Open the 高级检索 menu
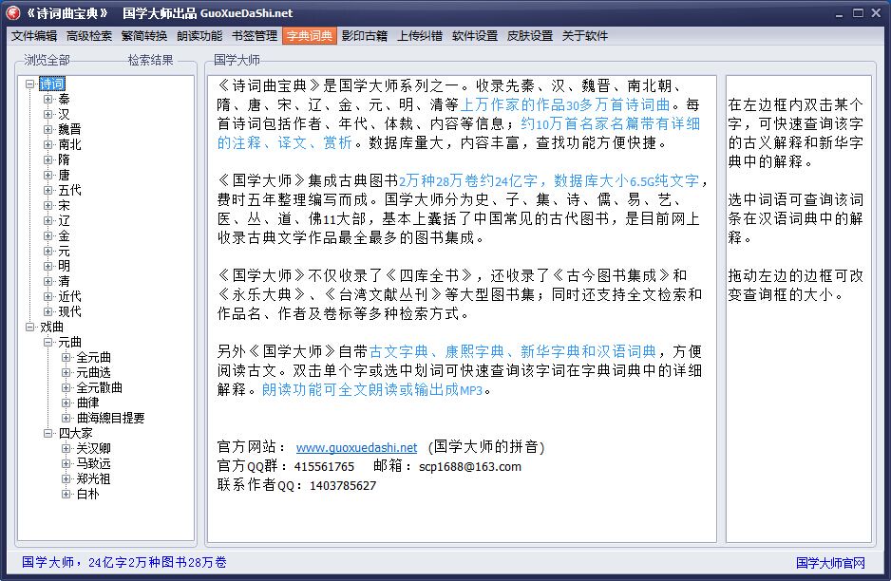This screenshot has height=581, width=891. click(x=89, y=36)
